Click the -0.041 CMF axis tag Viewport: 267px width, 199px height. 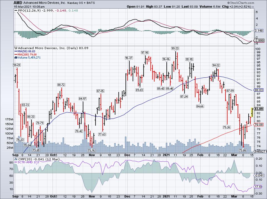(259, 175)
